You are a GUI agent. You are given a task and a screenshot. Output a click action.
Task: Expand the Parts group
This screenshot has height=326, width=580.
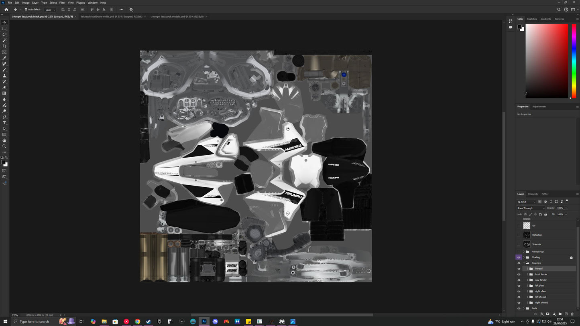pos(524,308)
